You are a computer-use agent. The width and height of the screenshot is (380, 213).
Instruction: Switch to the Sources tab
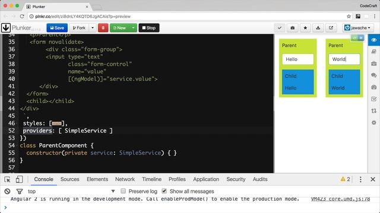(x=70, y=179)
